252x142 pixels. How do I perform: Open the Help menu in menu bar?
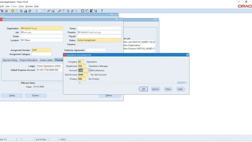point(36,6)
